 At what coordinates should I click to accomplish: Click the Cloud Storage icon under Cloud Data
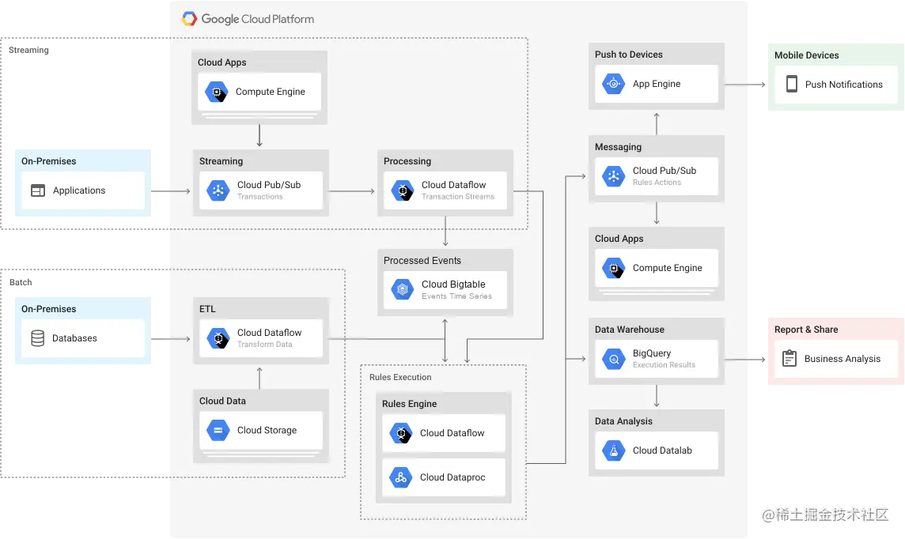click(x=218, y=430)
